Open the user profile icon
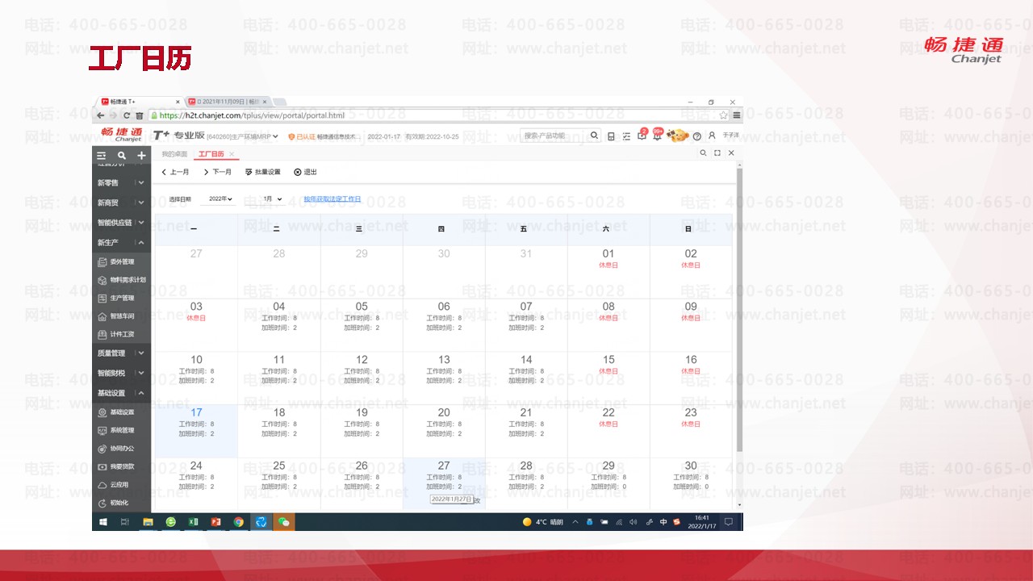1033x581 pixels. (712, 136)
